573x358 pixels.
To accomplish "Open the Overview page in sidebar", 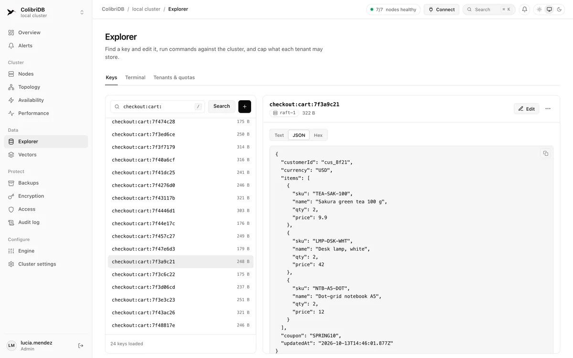I will pyautogui.click(x=46, y=32).
